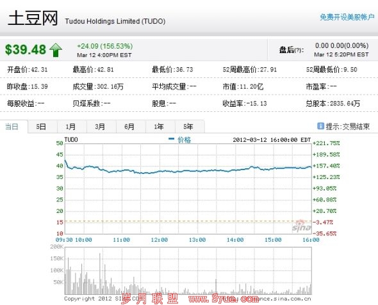Click the green up arrow icon

click(56, 50)
